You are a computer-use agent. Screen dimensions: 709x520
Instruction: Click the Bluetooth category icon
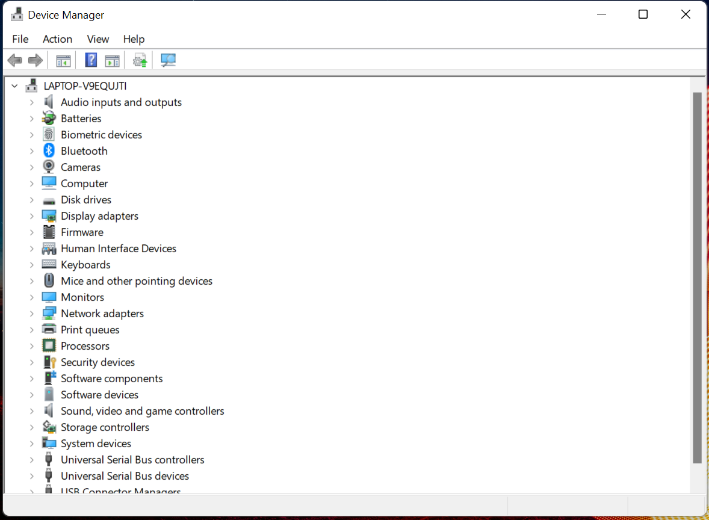[48, 150]
